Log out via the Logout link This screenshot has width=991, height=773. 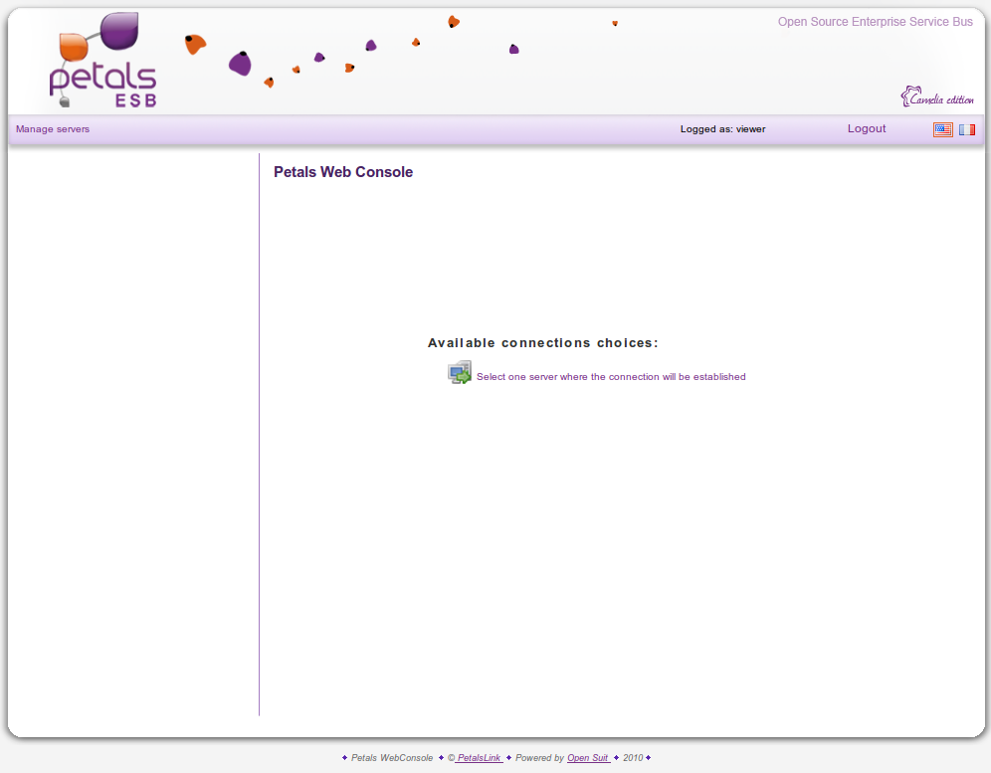pyautogui.click(x=867, y=128)
